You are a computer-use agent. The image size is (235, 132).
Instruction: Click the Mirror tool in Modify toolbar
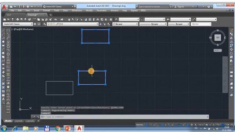point(232,38)
